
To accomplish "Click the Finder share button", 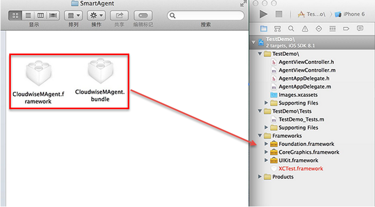I will click(119, 15).
